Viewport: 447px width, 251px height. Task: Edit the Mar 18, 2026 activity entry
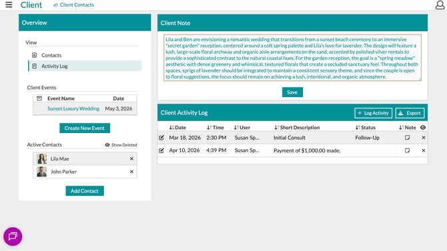point(161,137)
